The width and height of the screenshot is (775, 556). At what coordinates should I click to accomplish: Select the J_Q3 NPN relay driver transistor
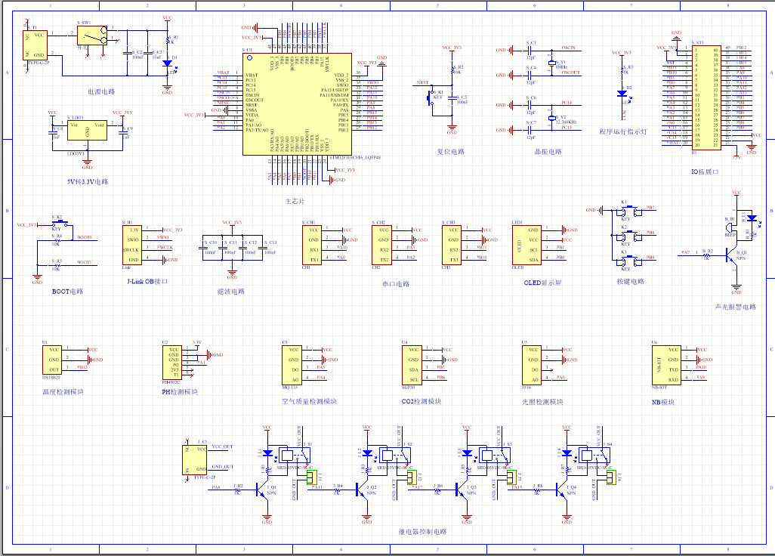(x=461, y=490)
